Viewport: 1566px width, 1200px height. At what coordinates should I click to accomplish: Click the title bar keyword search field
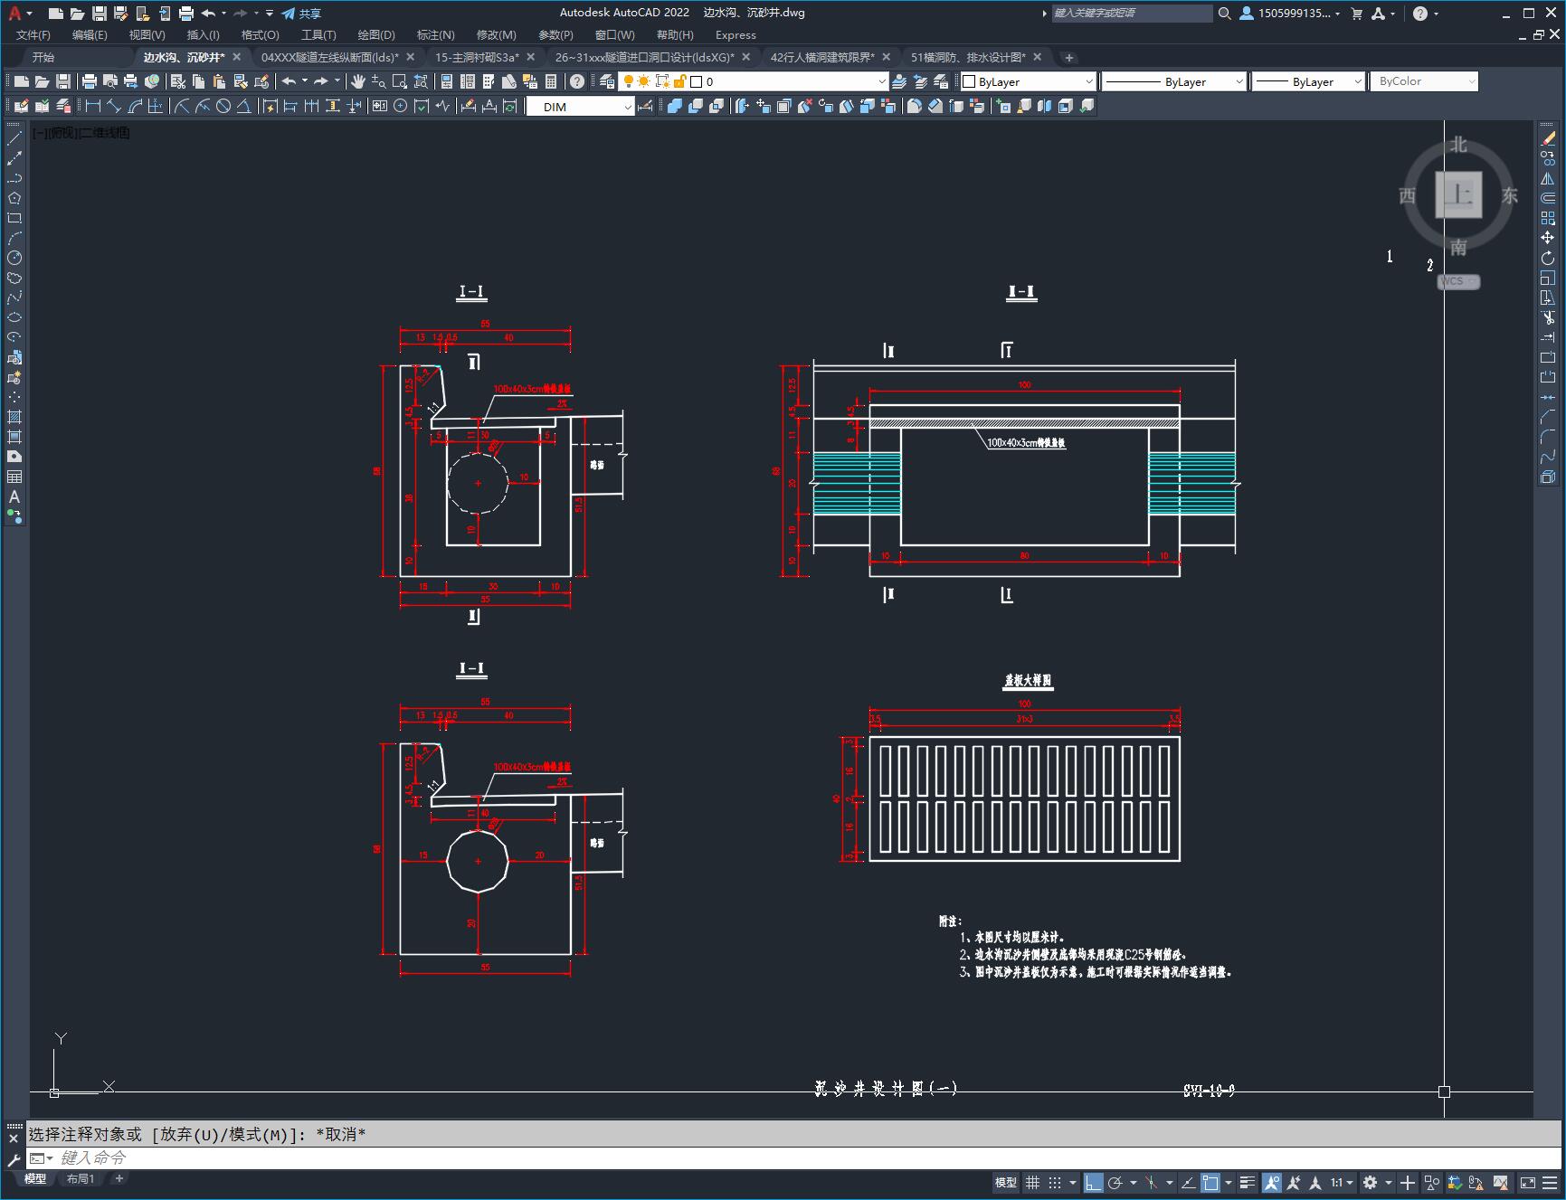1131,13
